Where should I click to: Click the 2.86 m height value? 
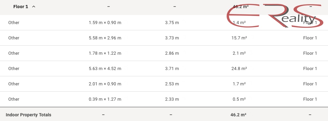pos(172,53)
